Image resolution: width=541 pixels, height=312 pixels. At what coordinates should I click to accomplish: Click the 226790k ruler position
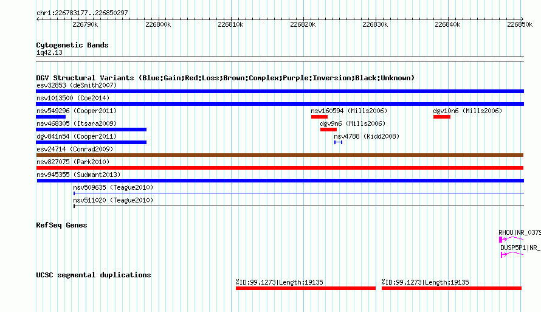[85, 24]
